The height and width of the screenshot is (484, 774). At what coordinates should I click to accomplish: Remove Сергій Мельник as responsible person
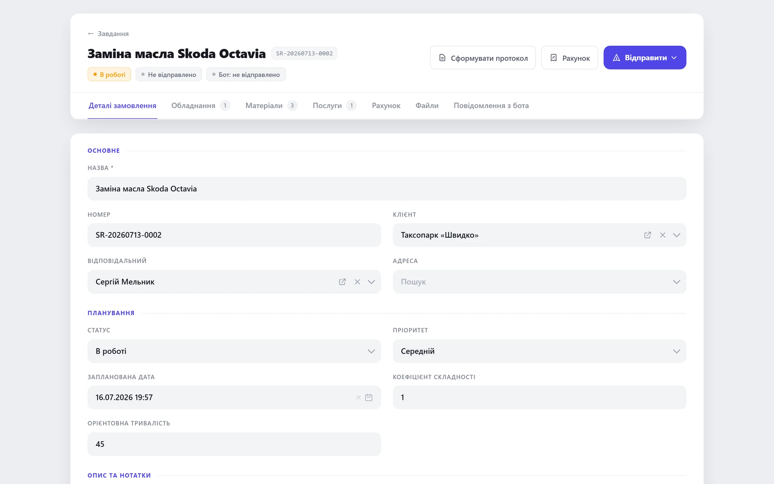(x=357, y=282)
